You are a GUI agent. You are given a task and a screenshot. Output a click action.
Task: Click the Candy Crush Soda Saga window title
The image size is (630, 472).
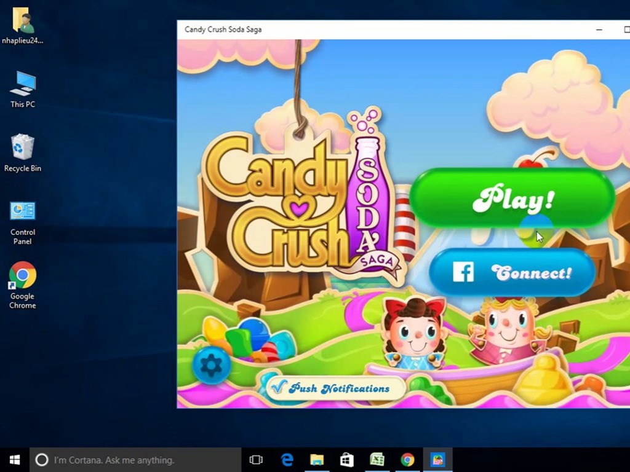[223, 29]
